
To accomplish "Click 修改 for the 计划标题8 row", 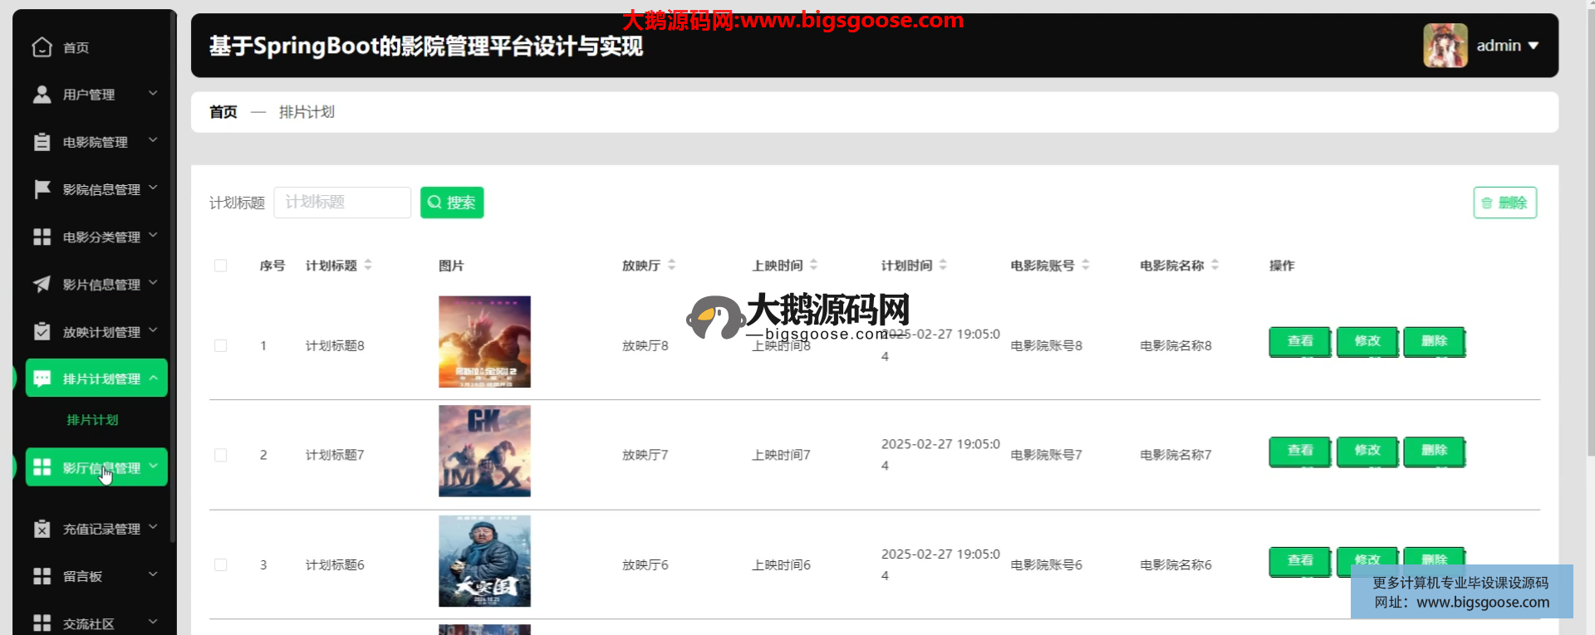I will point(1367,341).
